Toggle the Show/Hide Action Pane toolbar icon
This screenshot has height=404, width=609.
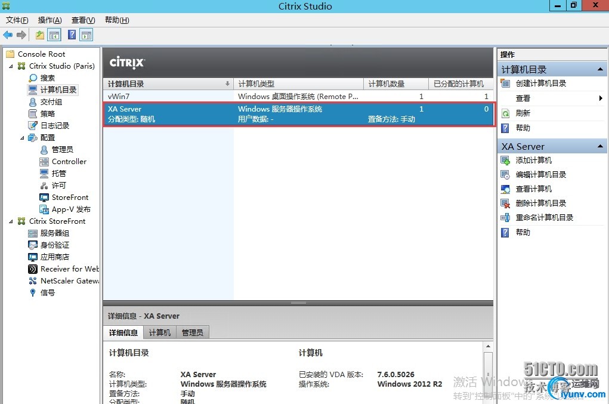86,35
